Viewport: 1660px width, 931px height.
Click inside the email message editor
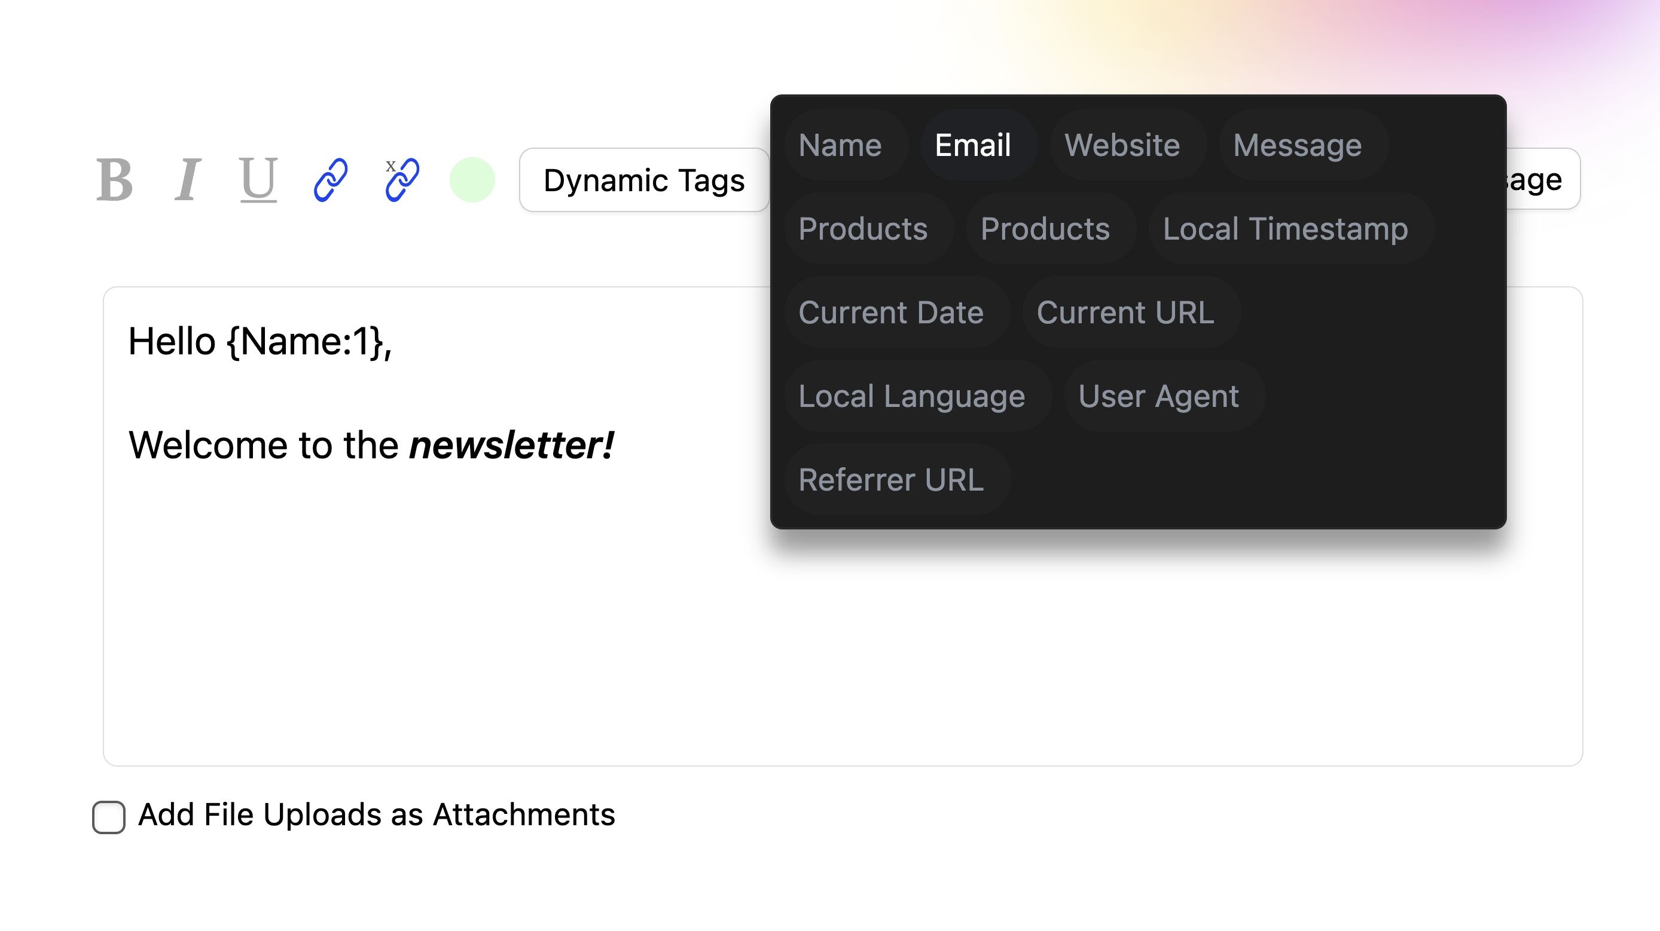coord(451,612)
